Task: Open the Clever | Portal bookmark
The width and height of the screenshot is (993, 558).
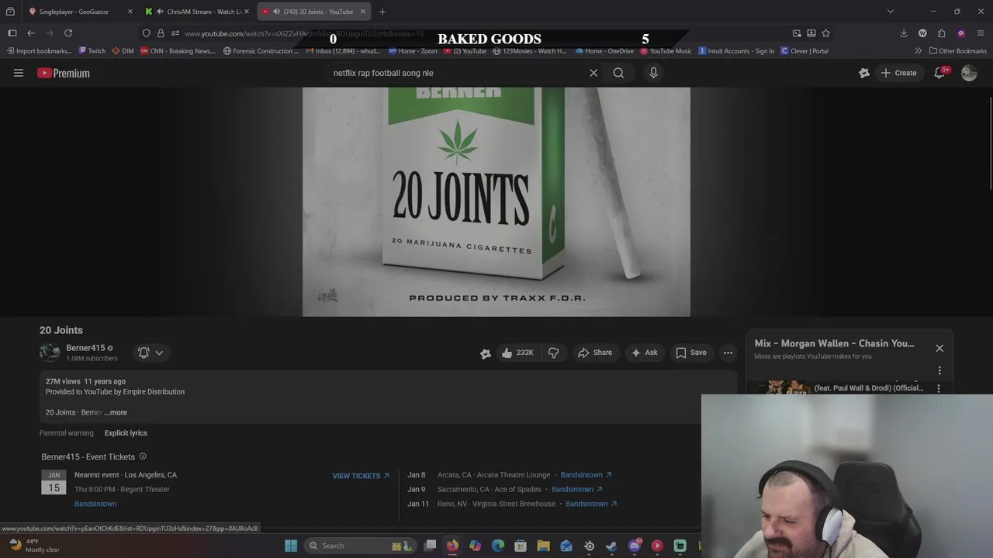Action: tap(804, 51)
